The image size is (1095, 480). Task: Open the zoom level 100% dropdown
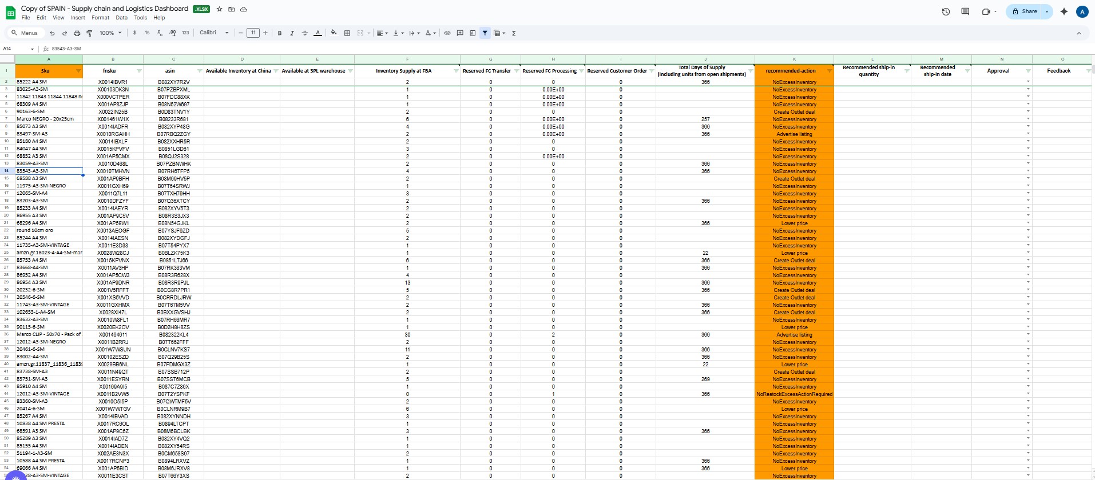click(110, 33)
